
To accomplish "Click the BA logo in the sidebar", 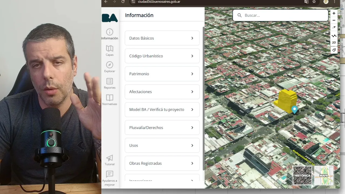I will coord(110,18).
